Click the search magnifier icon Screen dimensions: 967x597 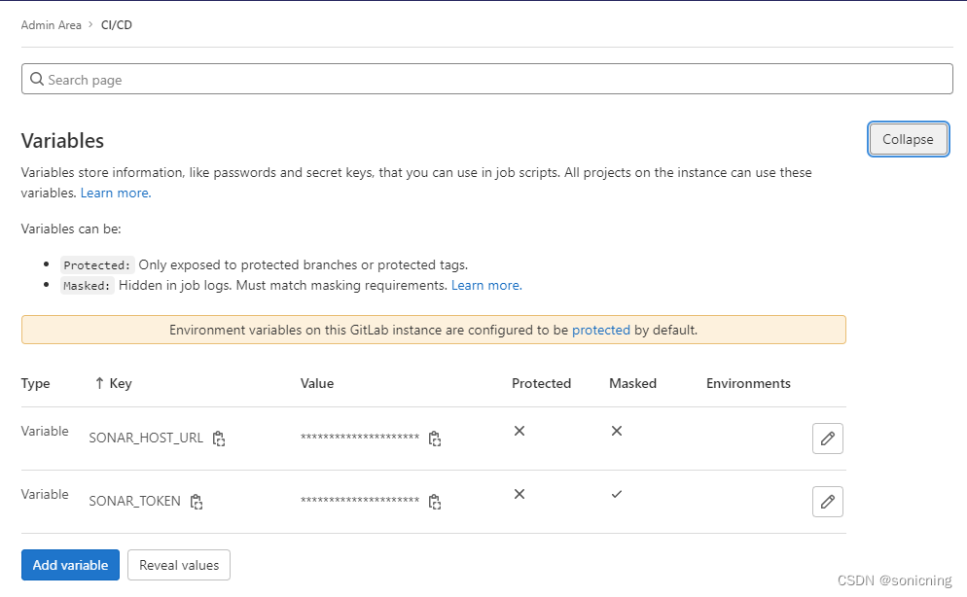[37, 80]
